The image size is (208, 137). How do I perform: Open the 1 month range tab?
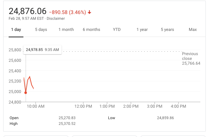tap(66, 30)
